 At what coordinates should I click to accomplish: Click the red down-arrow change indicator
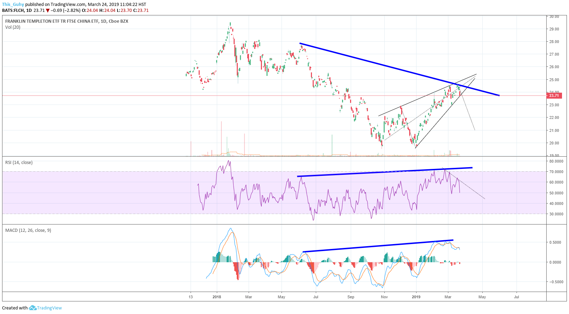(x=48, y=10)
